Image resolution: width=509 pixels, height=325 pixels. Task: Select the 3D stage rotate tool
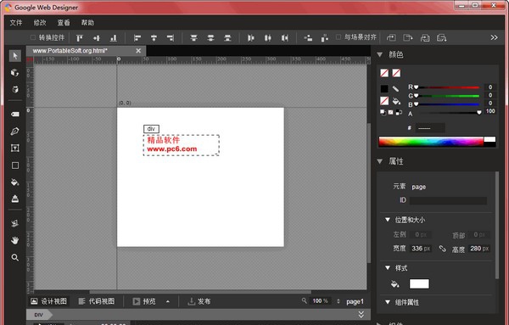[x=15, y=223]
